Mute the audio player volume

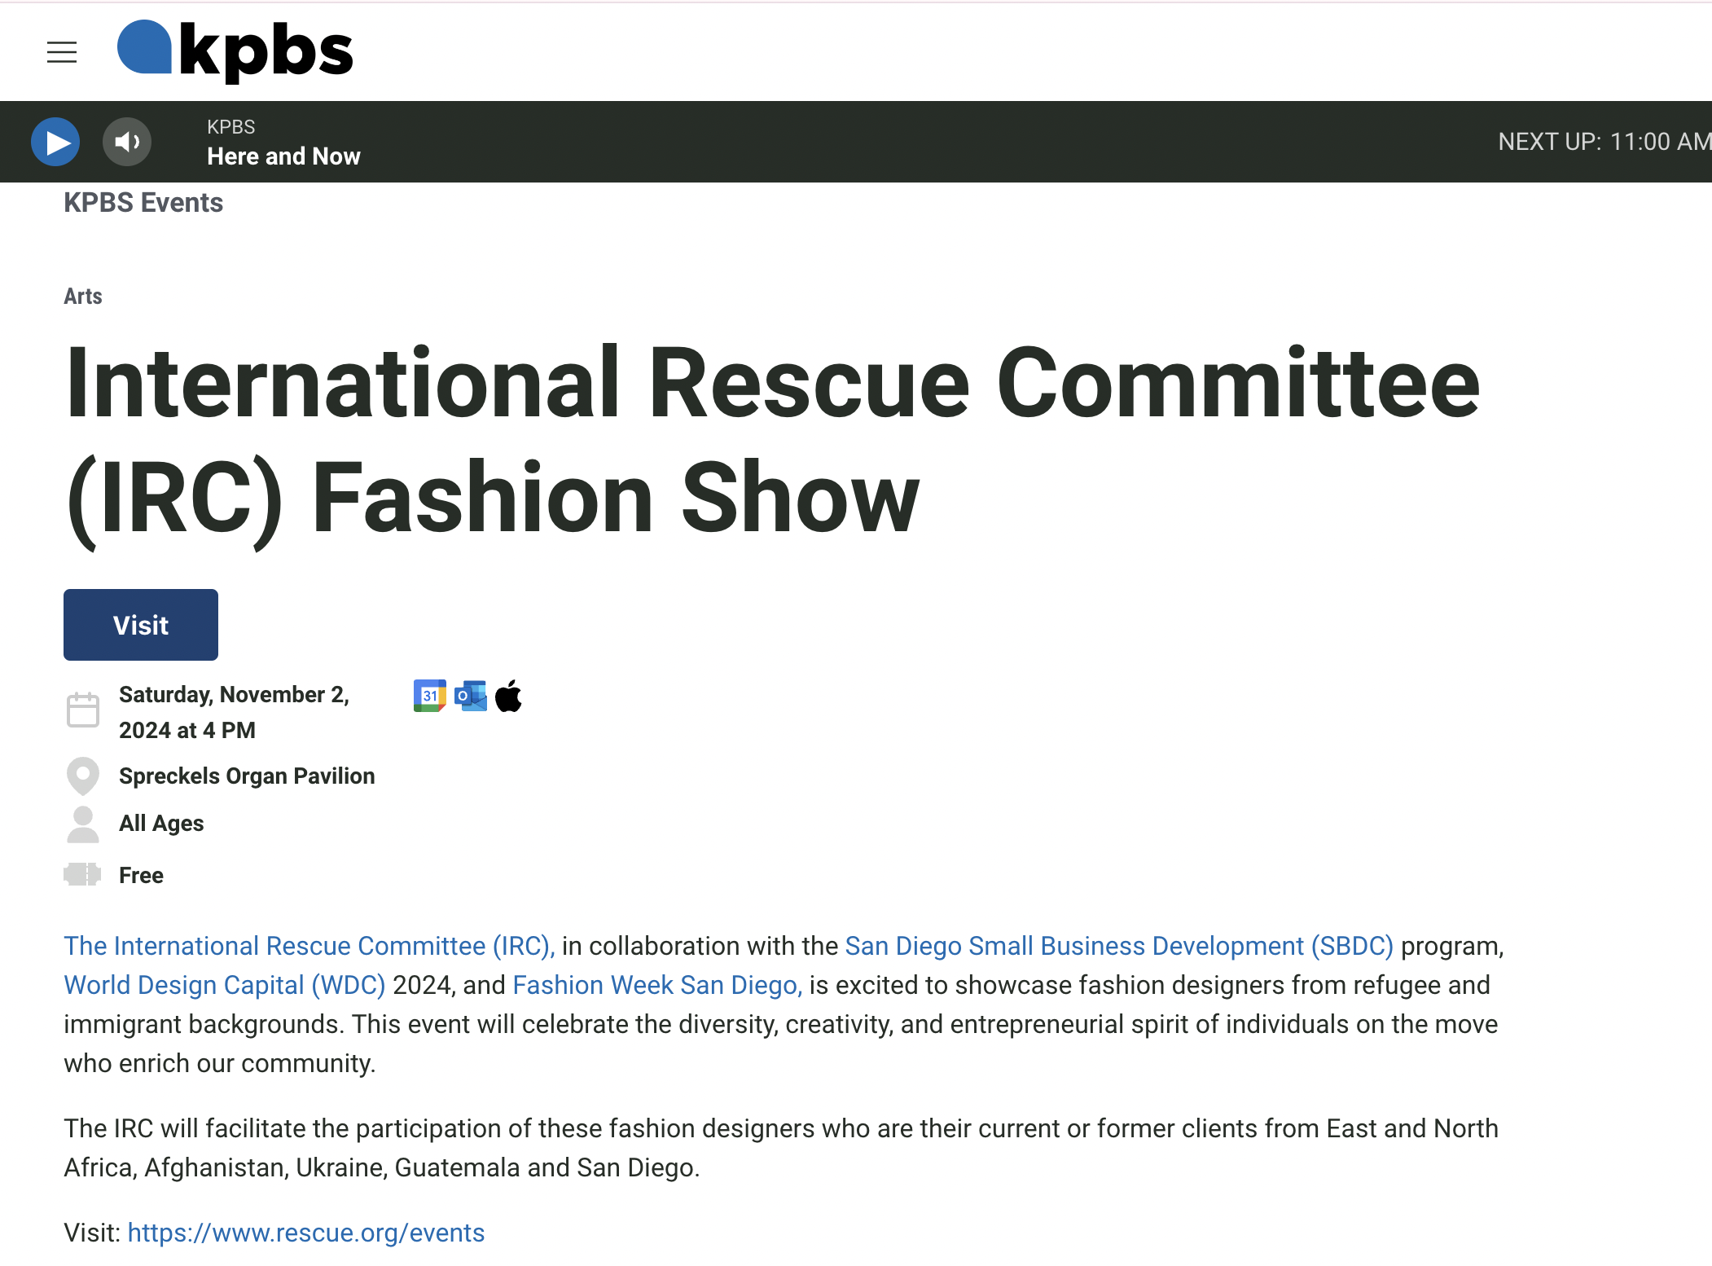click(x=127, y=142)
